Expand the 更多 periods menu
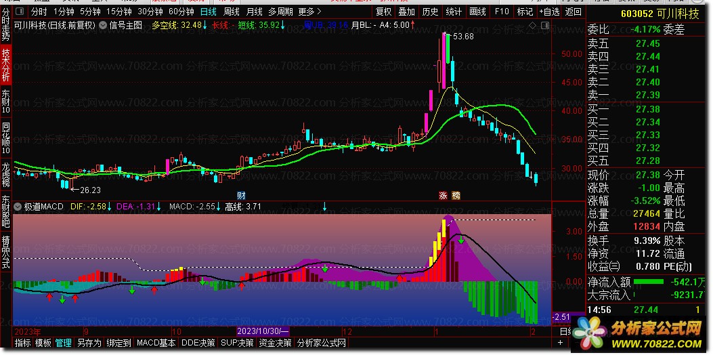This screenshot has width=713, height=355. (309, 12)
